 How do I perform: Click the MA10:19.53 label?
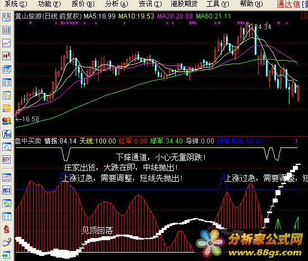136,16
